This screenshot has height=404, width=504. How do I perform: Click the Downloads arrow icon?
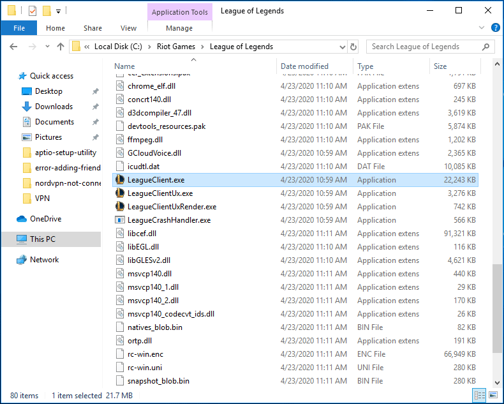(x=26, y=107)
